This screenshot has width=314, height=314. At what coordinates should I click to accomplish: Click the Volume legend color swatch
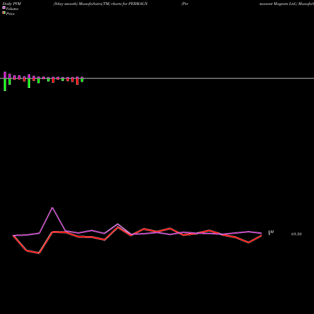click(x=4, y=8)
